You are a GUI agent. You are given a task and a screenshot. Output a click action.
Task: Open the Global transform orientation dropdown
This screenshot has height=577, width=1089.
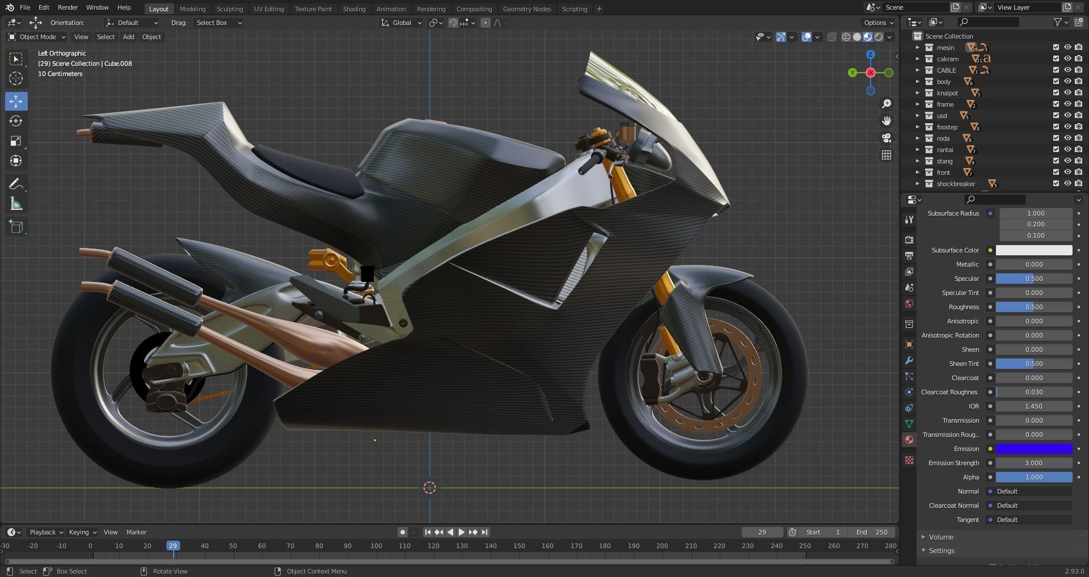pos(402,23)
